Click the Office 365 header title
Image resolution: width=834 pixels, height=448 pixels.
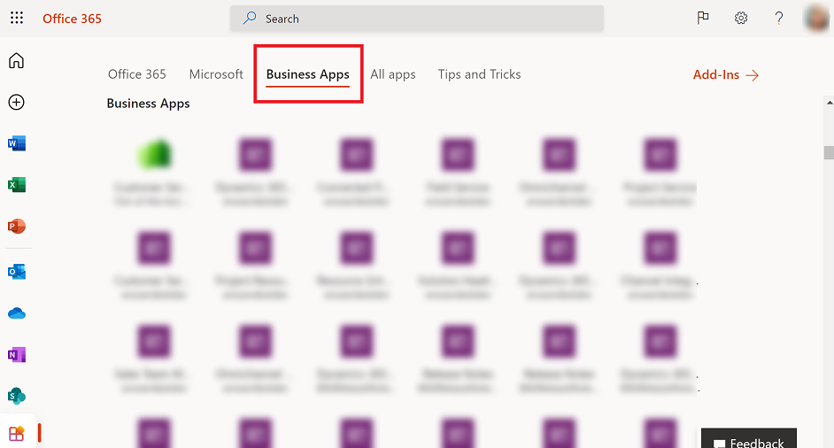72,19
